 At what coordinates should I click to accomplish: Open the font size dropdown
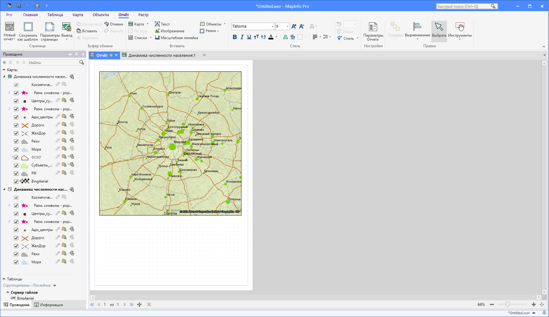287,26
